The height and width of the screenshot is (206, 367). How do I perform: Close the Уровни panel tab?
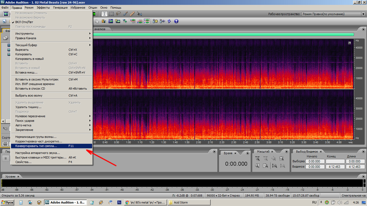(18, 177)
